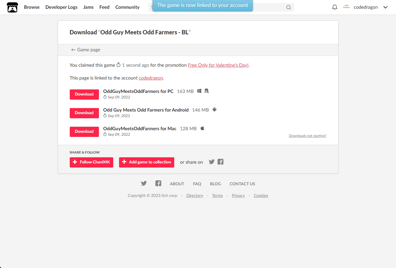396x268 pixels.
Task: Open the Free Only for Valentine's Day promotion link
Action: pyautogui.click(x=218, y=65)
